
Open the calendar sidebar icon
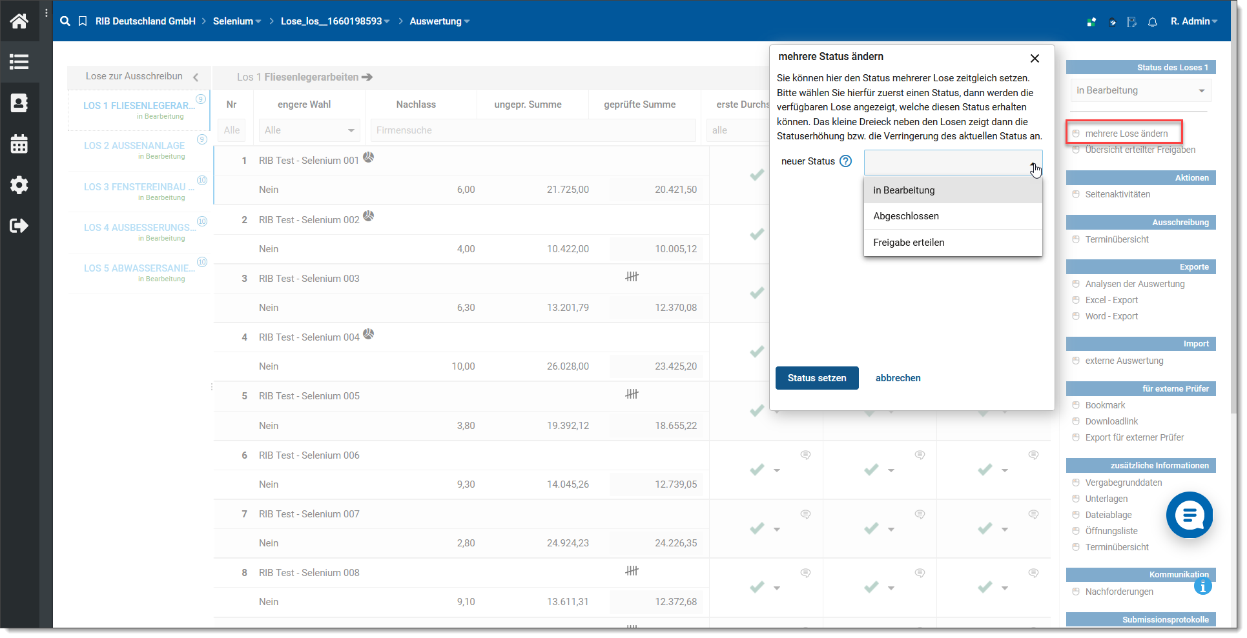(19, 144)
